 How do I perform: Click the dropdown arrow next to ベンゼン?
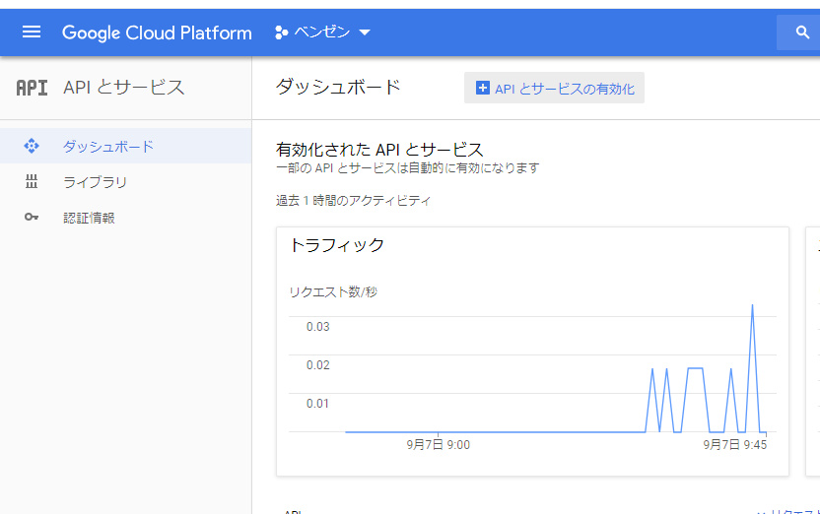365,32
